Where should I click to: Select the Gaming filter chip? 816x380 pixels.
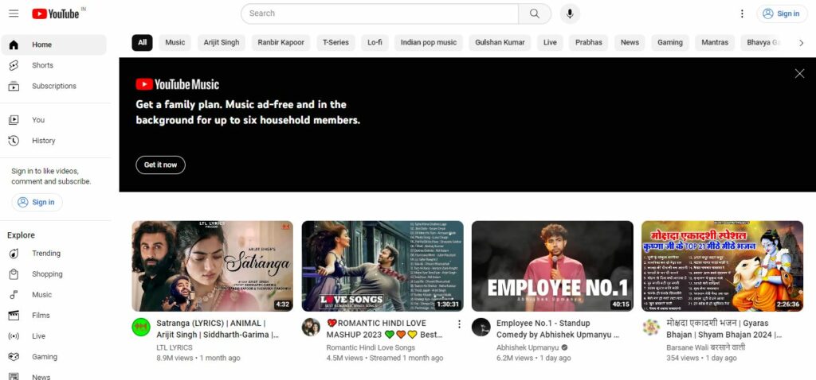pyautogui.click(x=669, y=43)
